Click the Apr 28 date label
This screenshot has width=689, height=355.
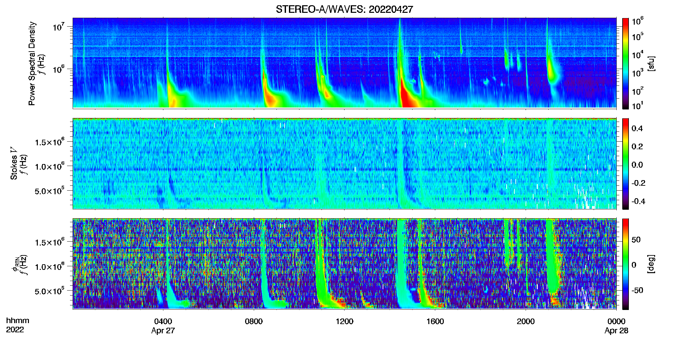coord(616,331)
